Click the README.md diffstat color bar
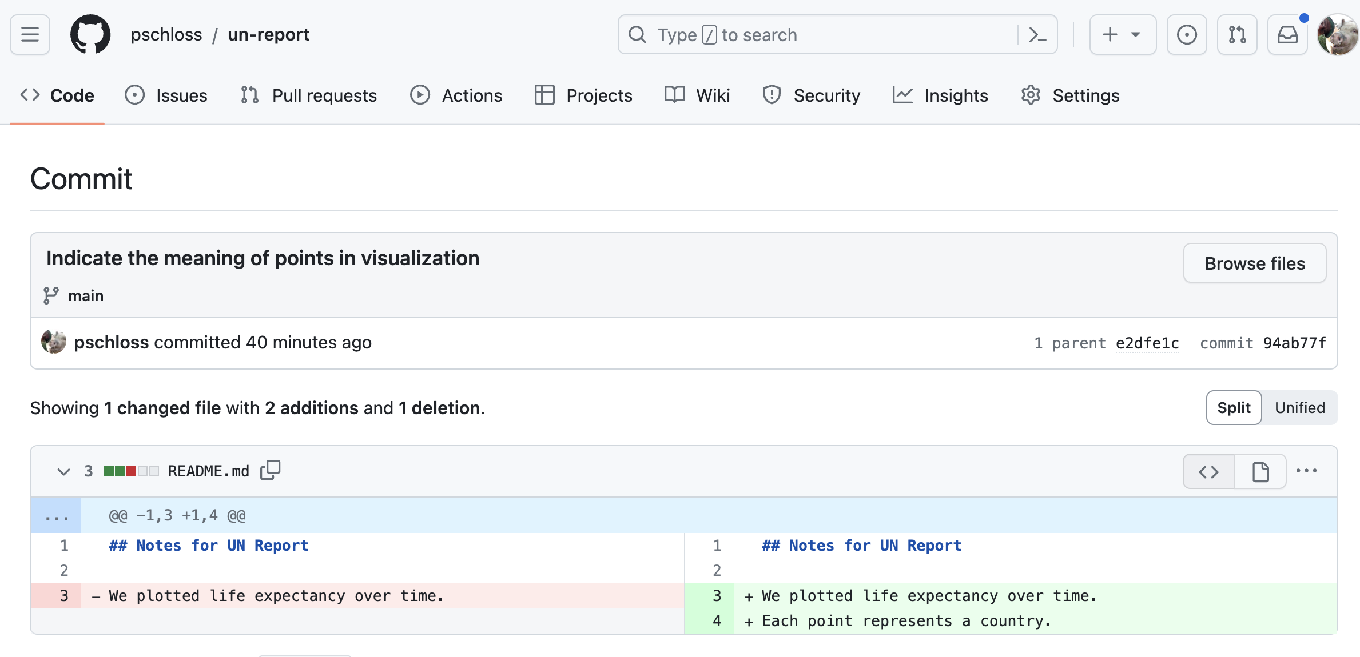This screenshot has height=657, width=1360. point(131,471)
